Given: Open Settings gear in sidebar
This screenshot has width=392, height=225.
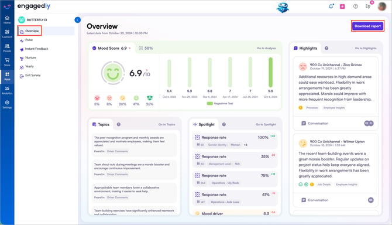Looking at the screenshot, I should coord(7,104).
